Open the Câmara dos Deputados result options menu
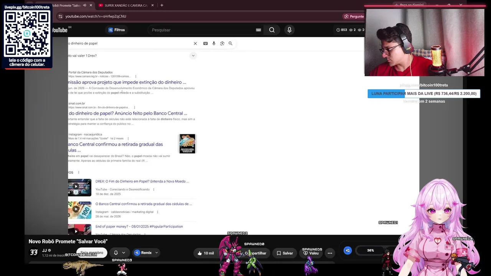Viewport: 491px width, 276px height. pos(135,76)
